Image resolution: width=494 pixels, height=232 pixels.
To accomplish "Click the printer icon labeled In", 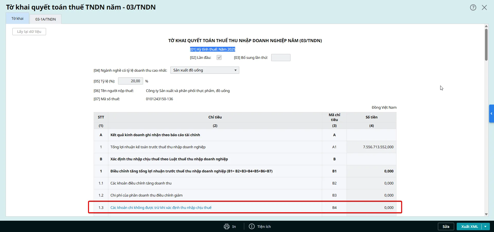I will [226, 226].
